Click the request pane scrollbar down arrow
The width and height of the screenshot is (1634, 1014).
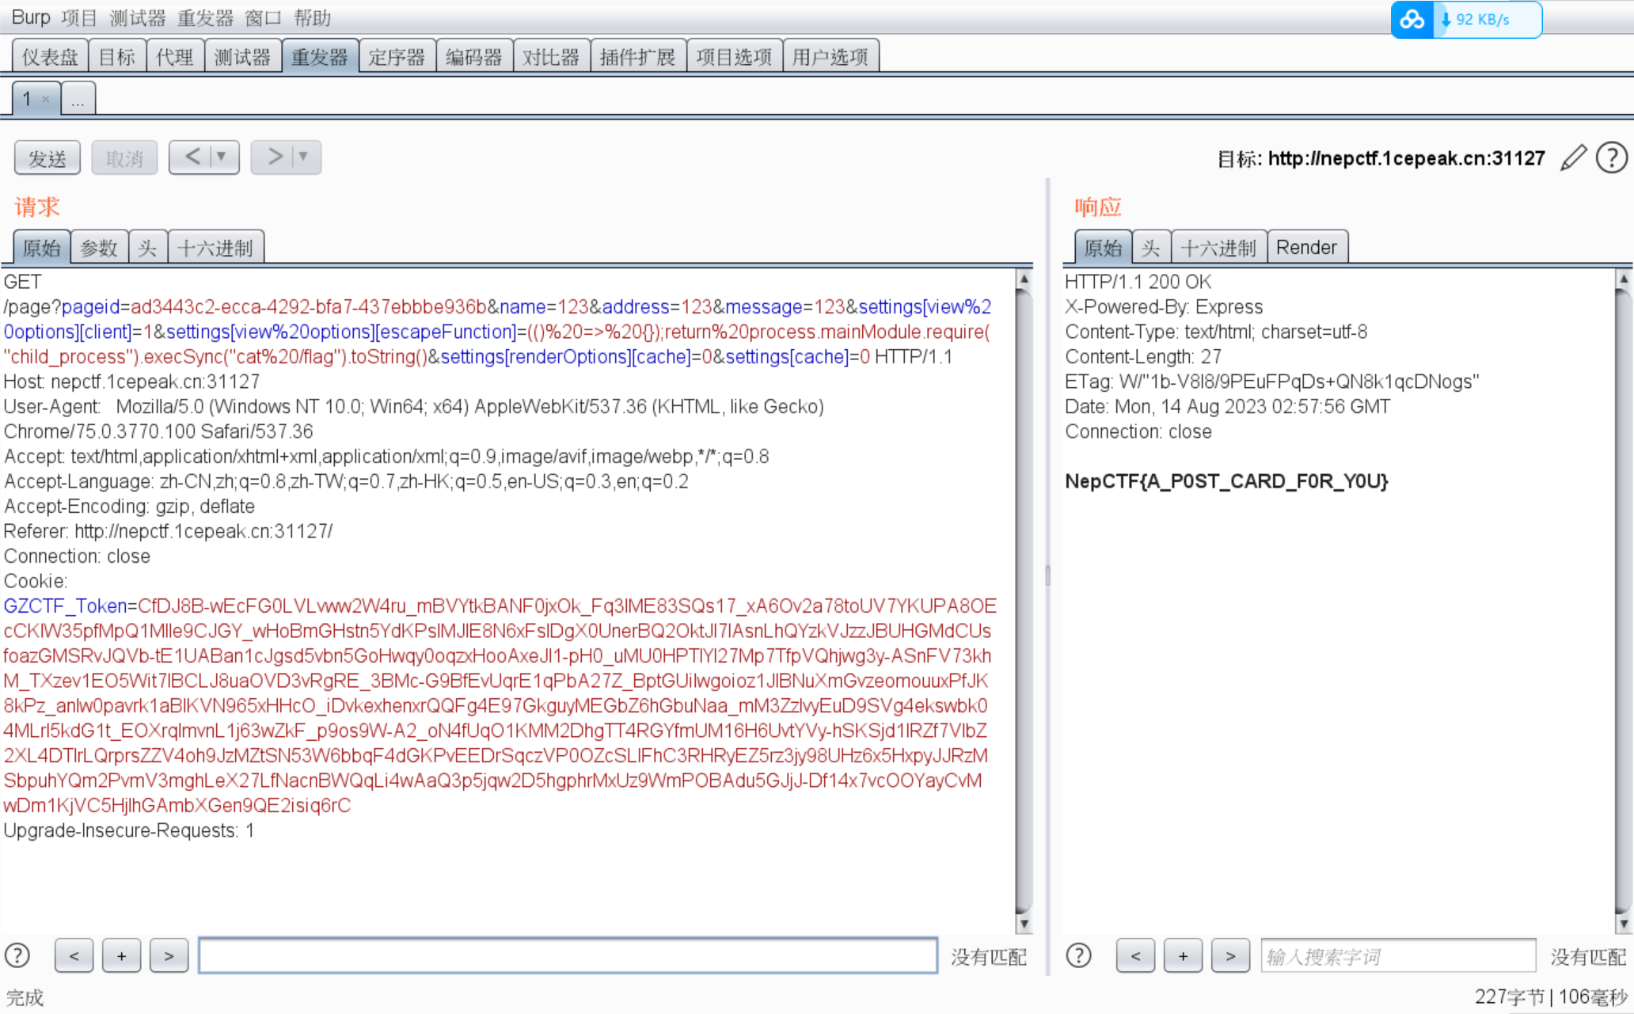point(1024,923)
